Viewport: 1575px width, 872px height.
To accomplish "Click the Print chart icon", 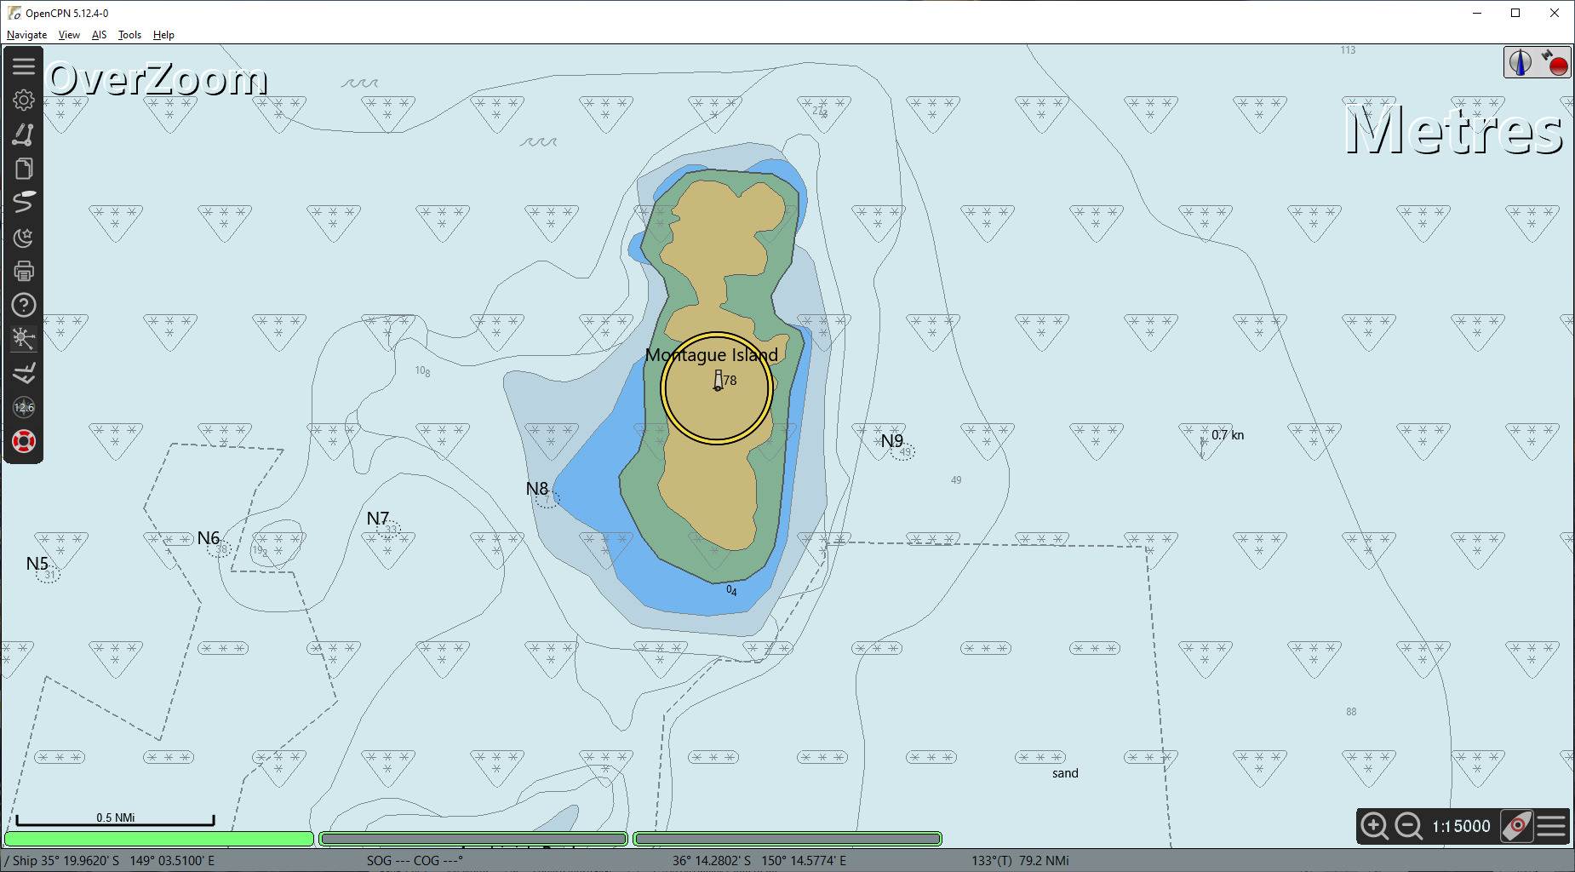I will [x=24, y=271].
